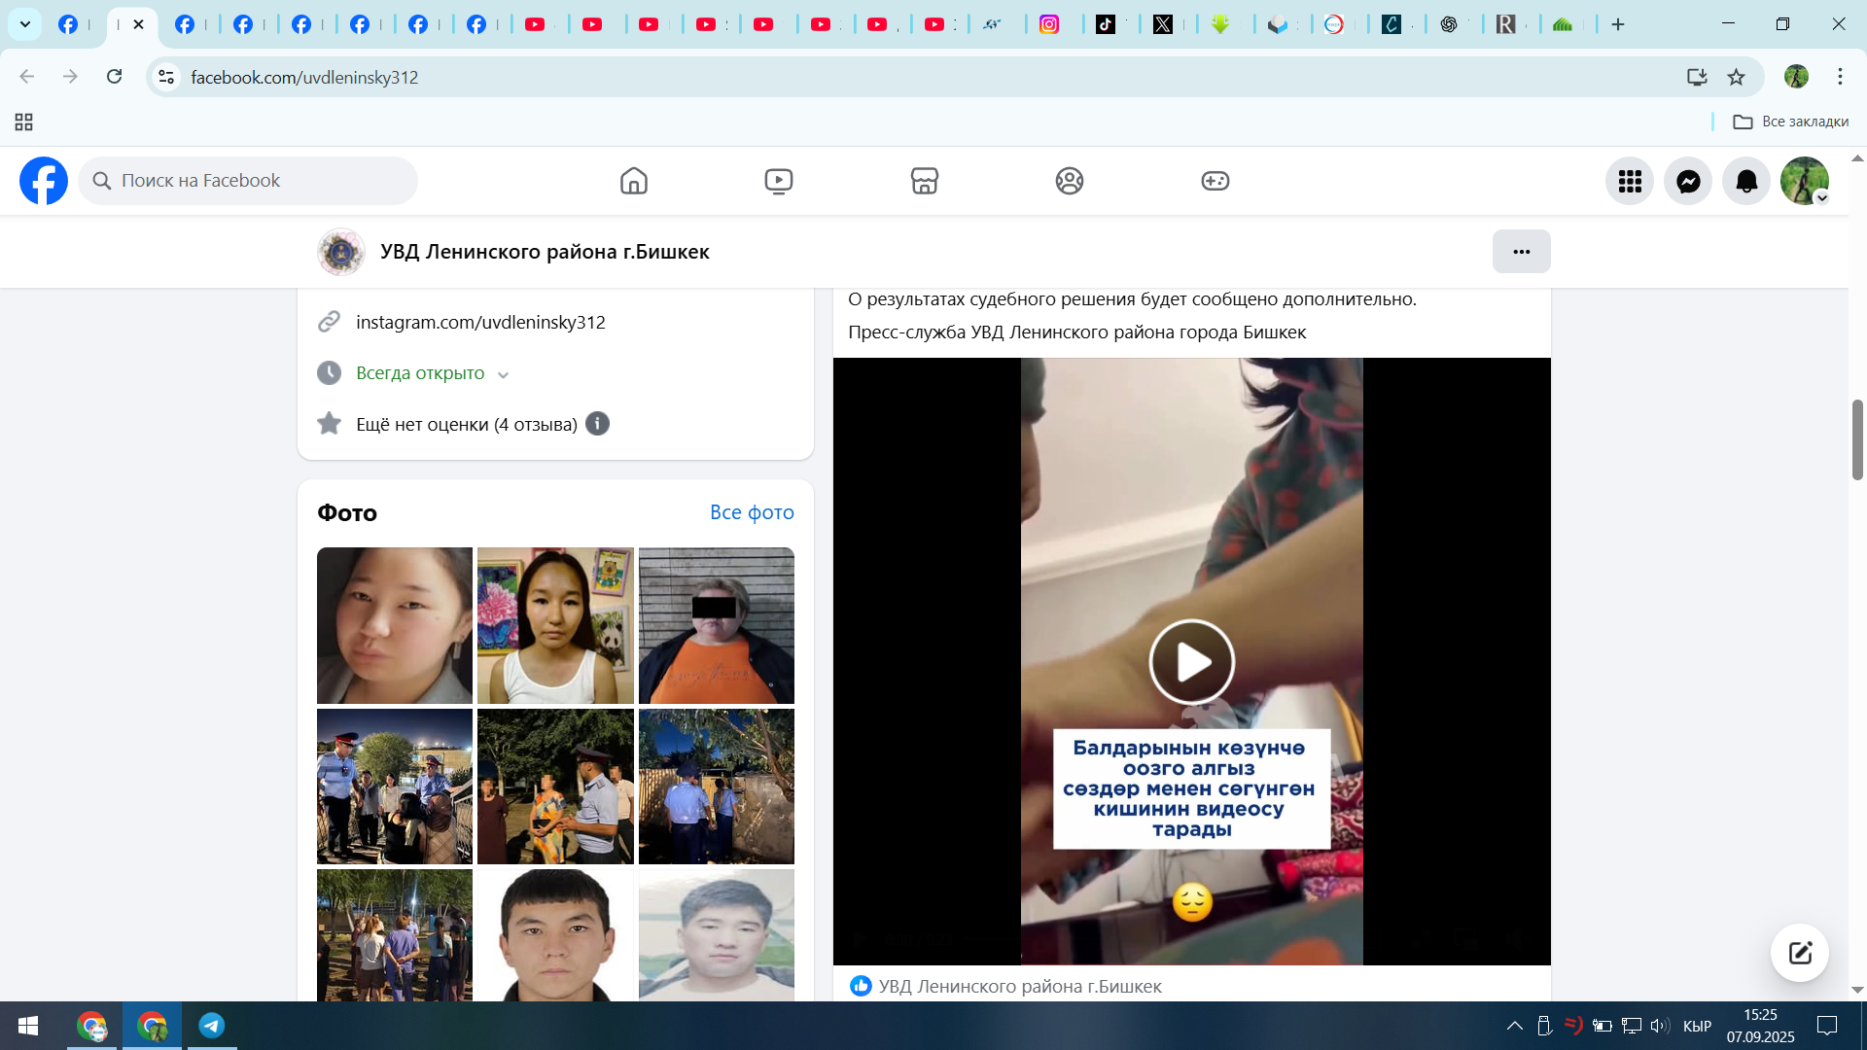Screen dimensions: 1867x1050
Task: Open Messenger chats icon
Action: (1688, 181)
